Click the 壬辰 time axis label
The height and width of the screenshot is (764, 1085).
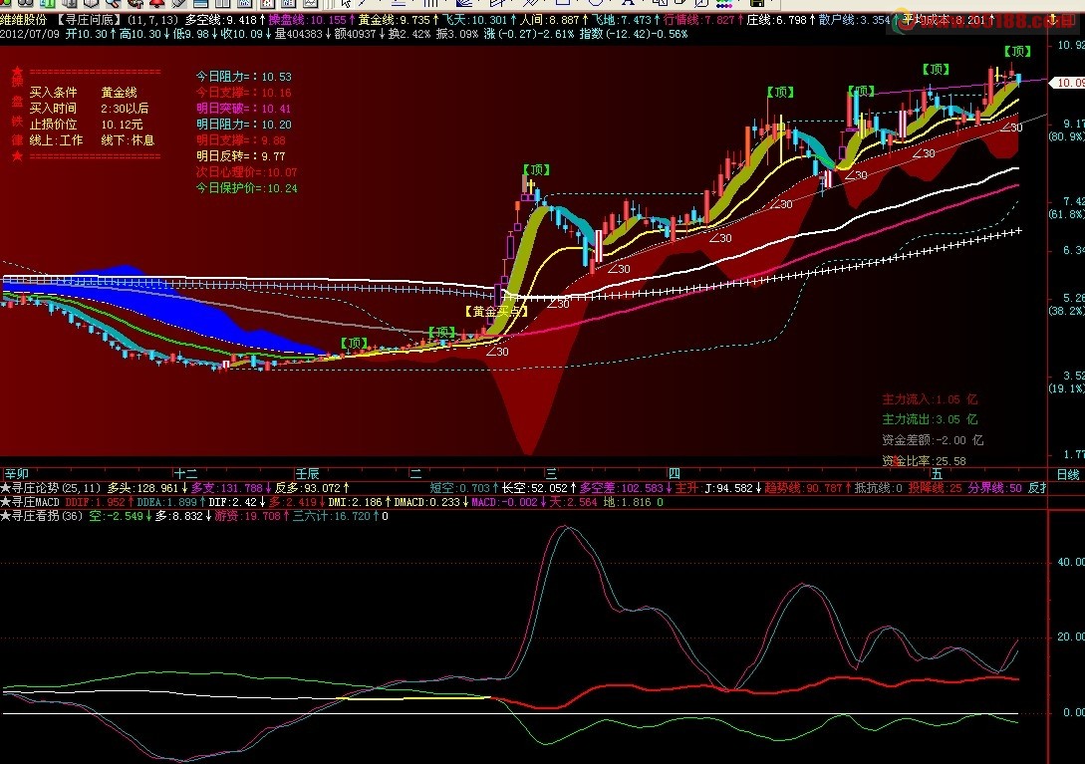[307, 474]
